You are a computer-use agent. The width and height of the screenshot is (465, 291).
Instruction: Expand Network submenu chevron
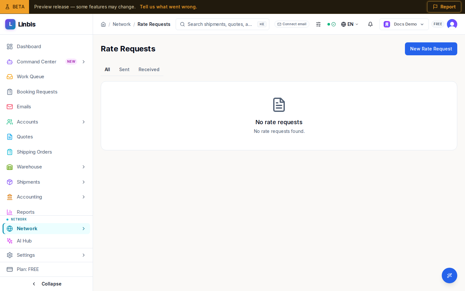coord(84,229)
